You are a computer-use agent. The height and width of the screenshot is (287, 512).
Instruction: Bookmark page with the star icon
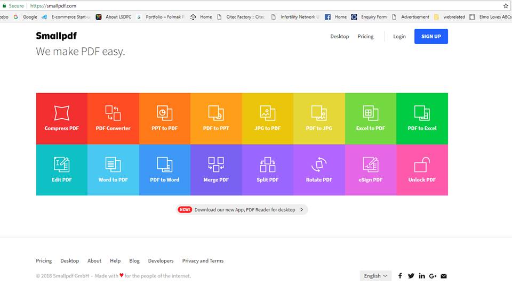click(x=506, y=6)
